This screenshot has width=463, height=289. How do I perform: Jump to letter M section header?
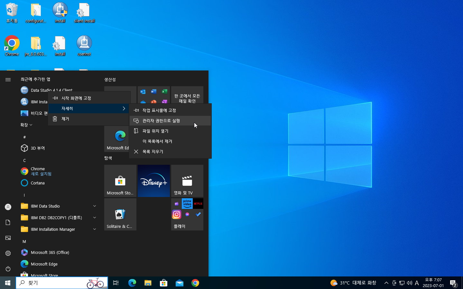point(24,241)
